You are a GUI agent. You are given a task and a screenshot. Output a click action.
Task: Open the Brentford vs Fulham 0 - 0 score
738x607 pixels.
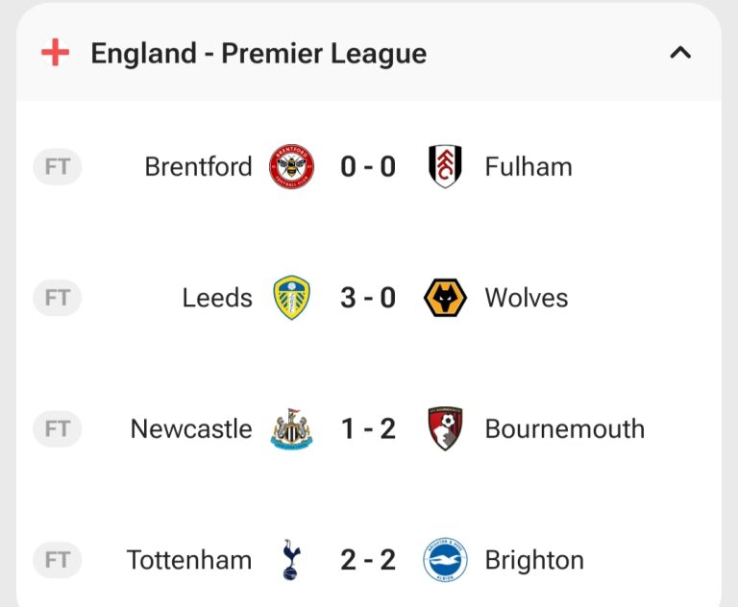click(368, 166)
